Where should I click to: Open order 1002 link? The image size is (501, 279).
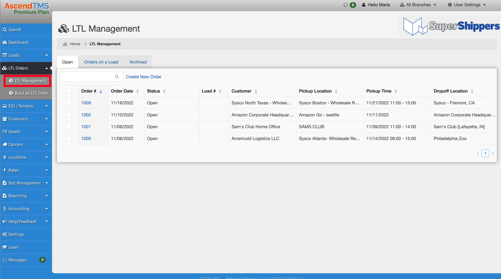point(86,115)
